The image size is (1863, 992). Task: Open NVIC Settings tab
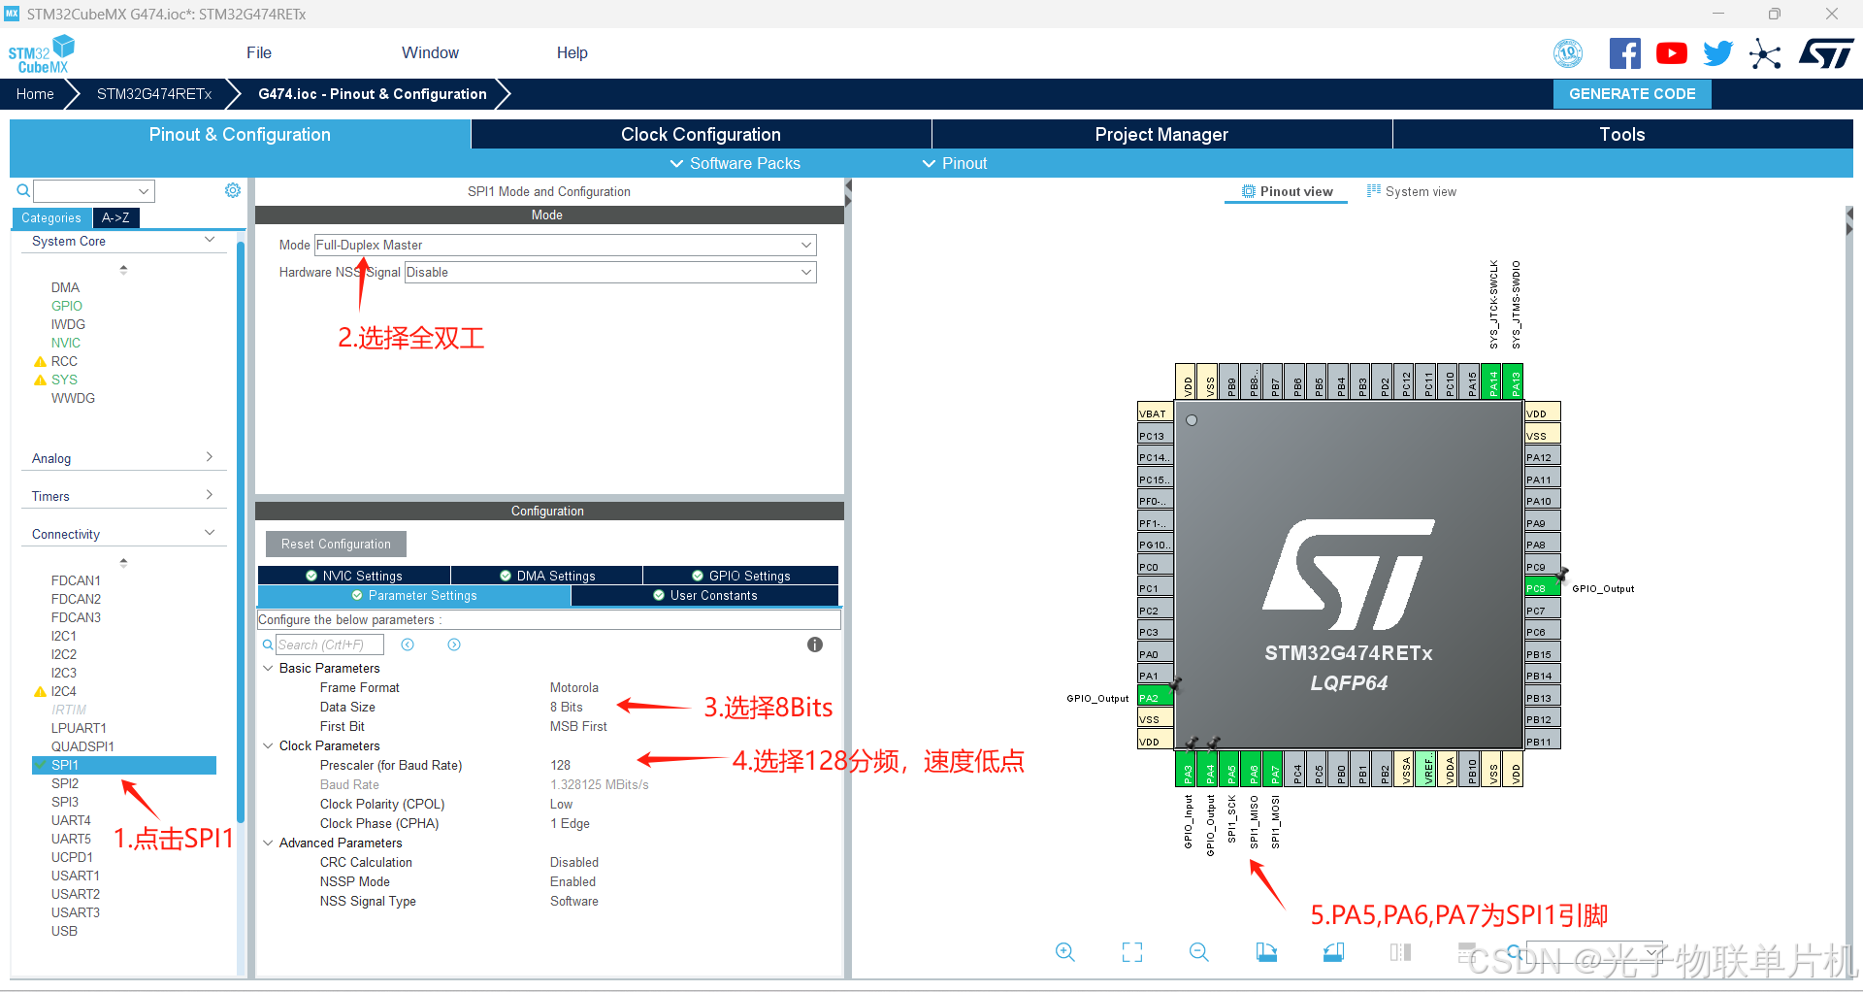point(353,576)
